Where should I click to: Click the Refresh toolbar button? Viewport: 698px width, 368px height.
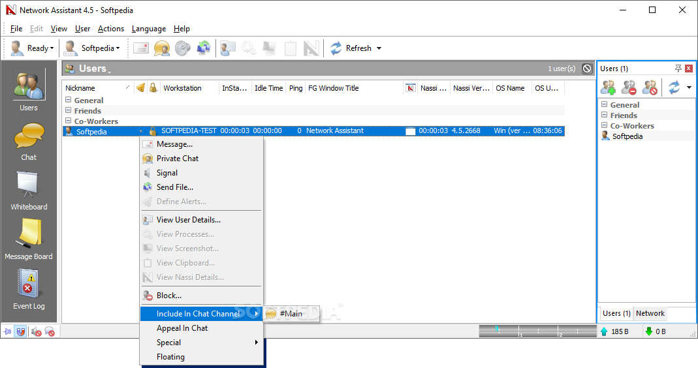coord(351,48)
